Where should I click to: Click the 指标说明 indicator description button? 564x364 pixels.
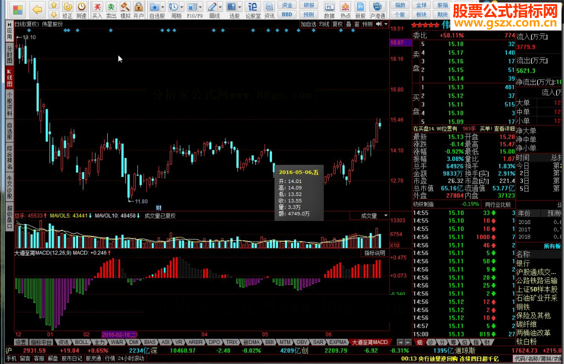375,252
